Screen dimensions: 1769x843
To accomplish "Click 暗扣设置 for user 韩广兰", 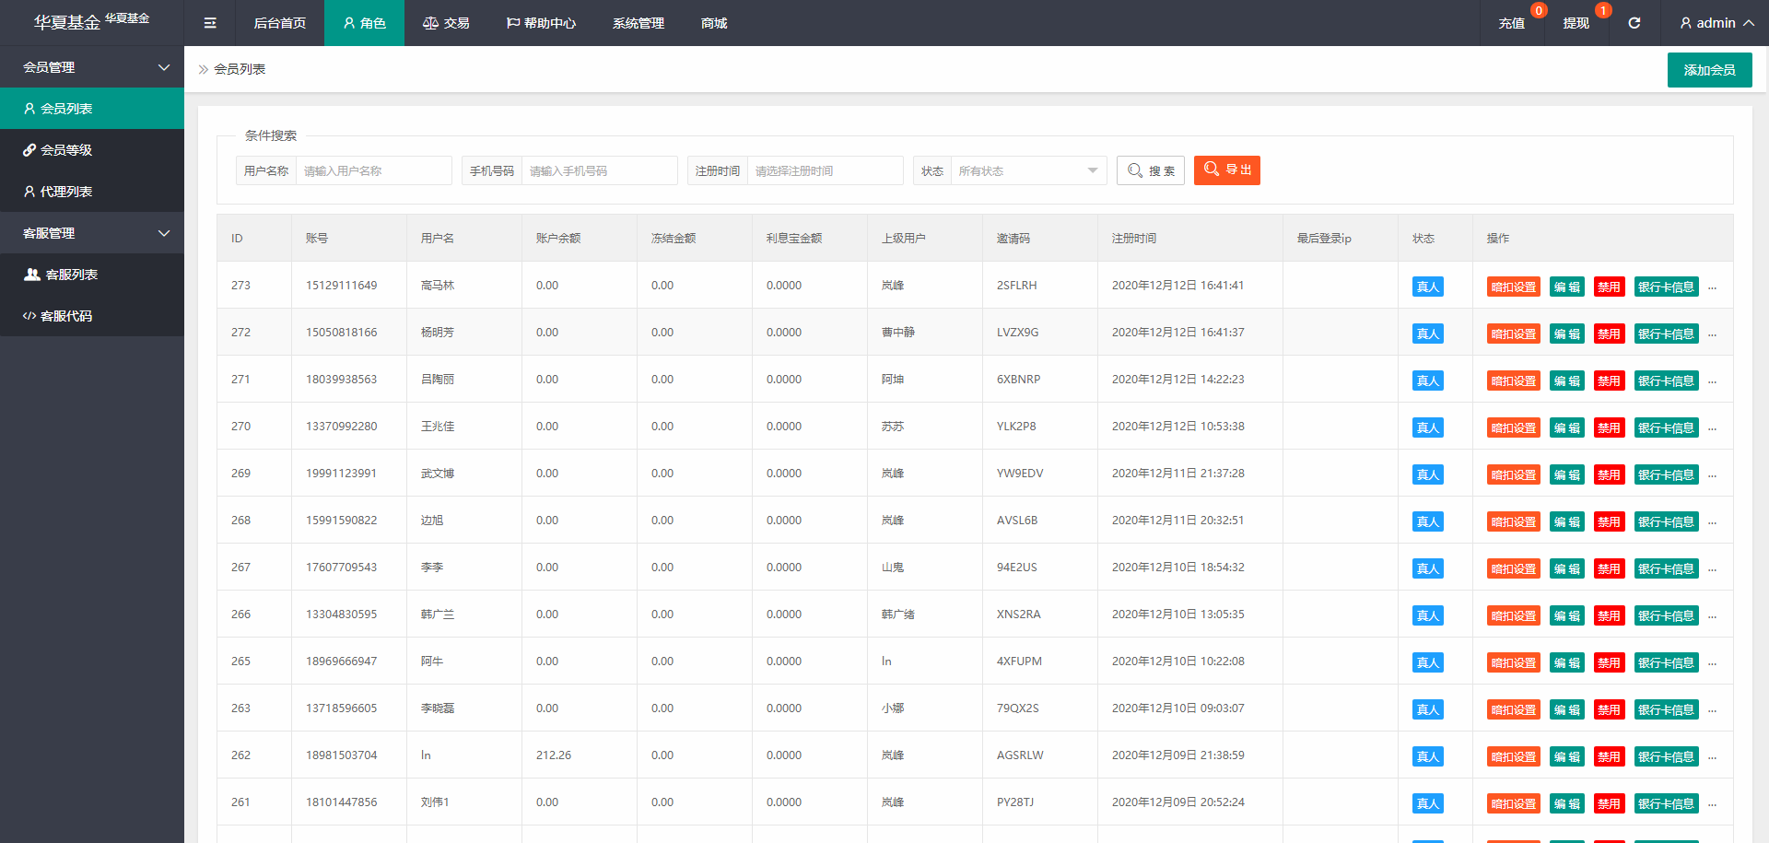I will tap(1513, 616).
